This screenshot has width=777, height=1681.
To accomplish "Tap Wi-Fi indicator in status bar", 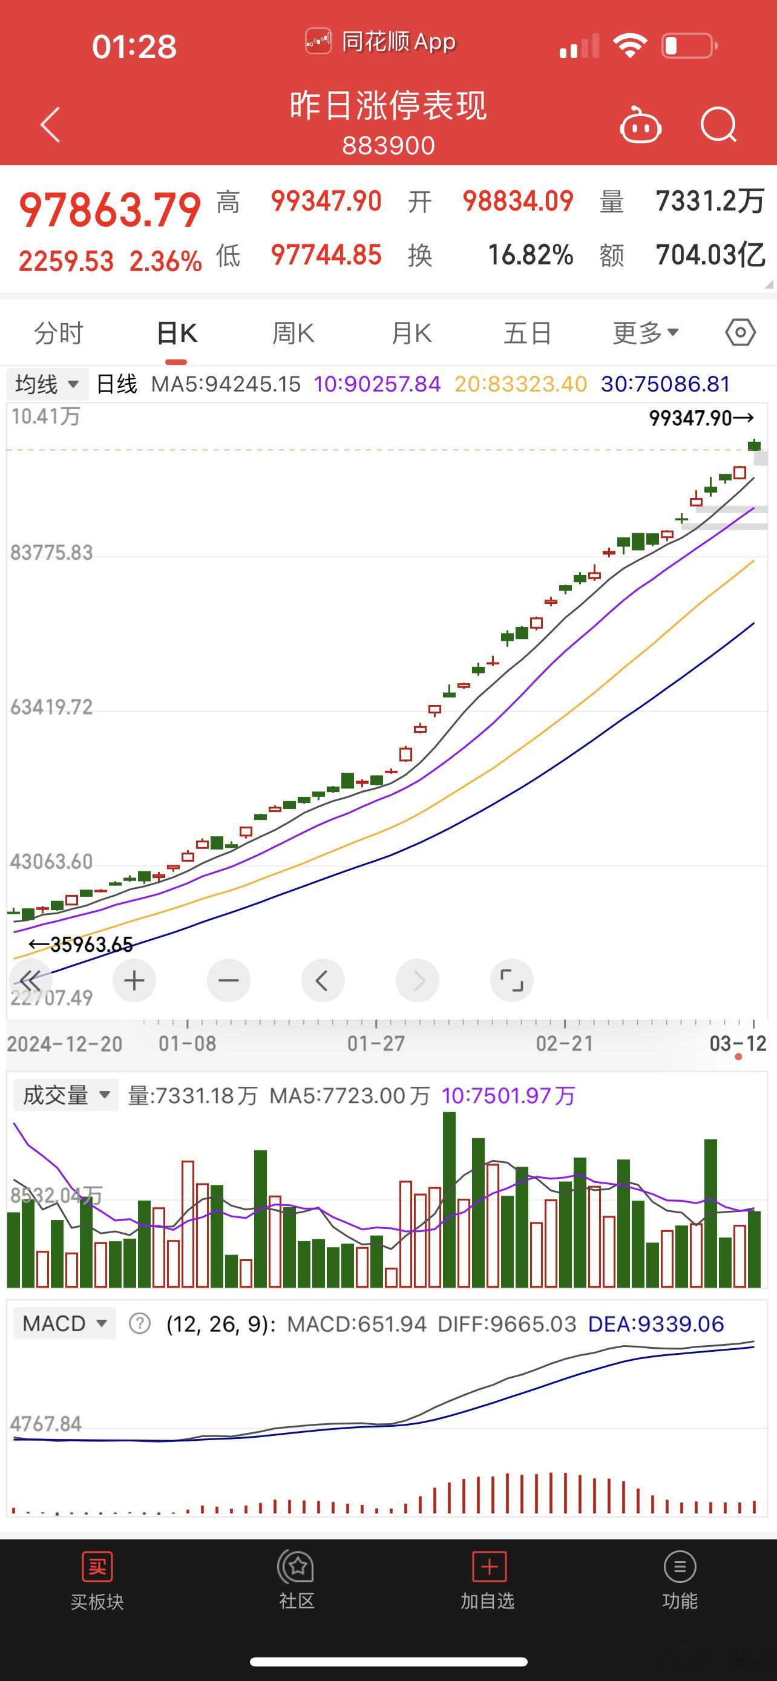I will (629, 45).
